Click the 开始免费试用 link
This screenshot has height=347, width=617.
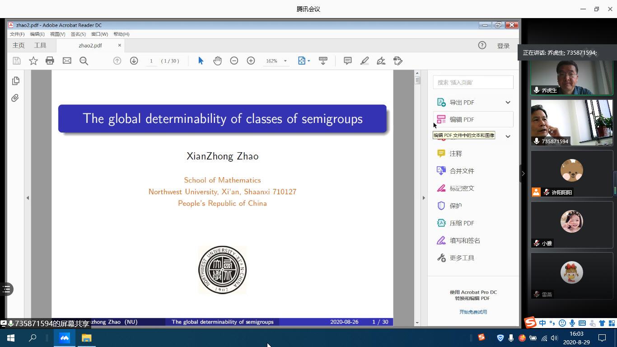[473, 312]
